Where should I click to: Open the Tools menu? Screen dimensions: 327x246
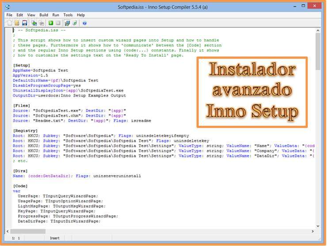click(68, 15)
